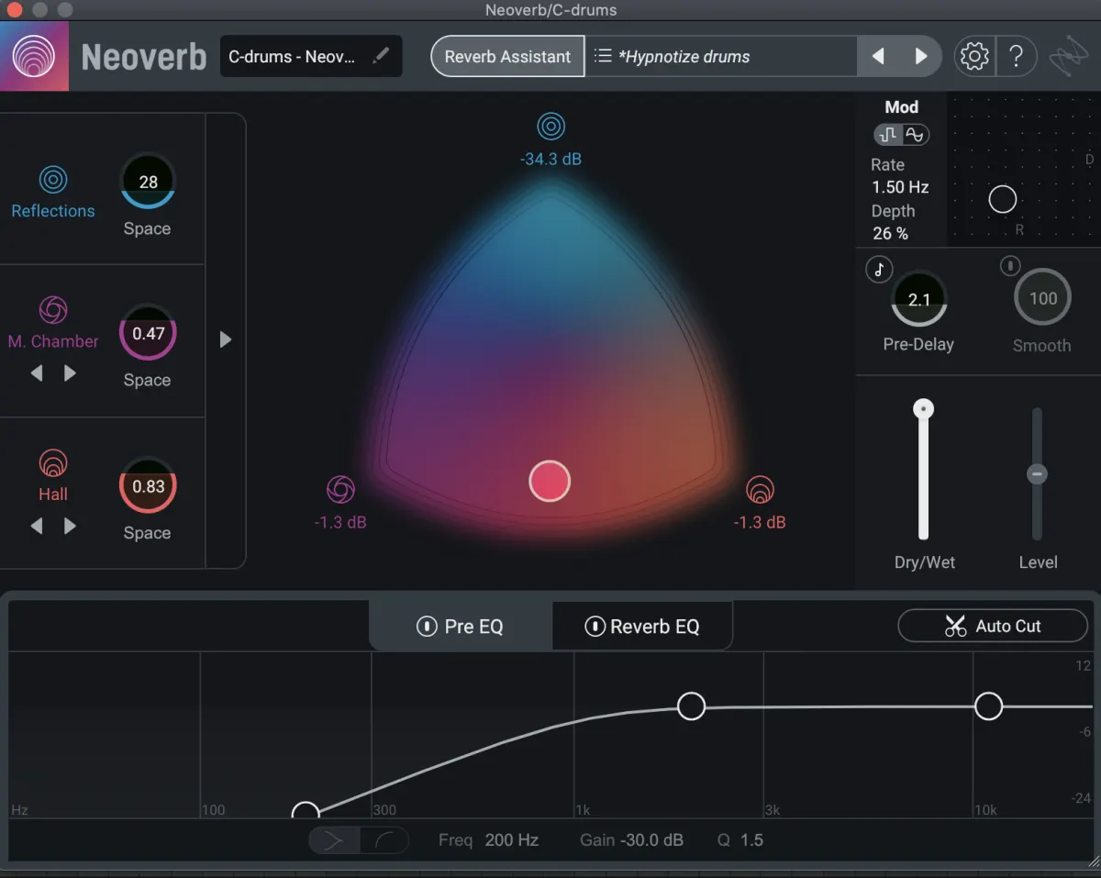Expand advanced panel arrow
The height and width of the screenshot is (878, 1101).
pyautogui.click(x=226, y=339)
